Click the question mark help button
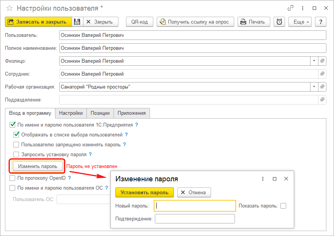This screenshot has height=236, width=334. pos(321,22)
